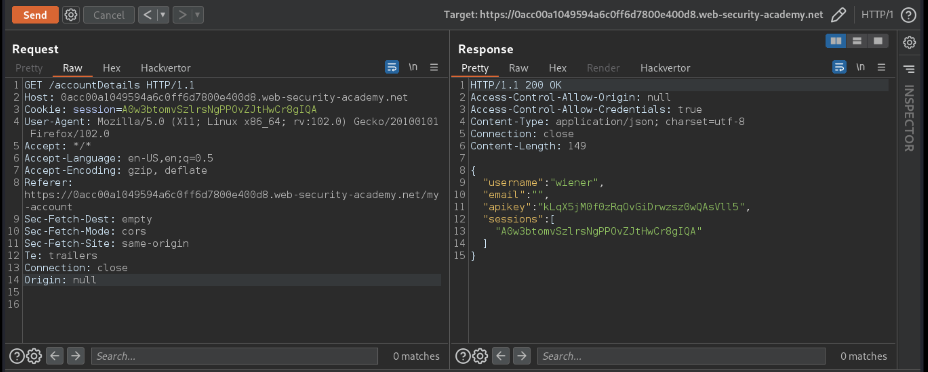The width and height of the screenshot is (928, 372).
Task: Select top-bottom split layout view
Action: pyautogui.click(x=857, y=41)
